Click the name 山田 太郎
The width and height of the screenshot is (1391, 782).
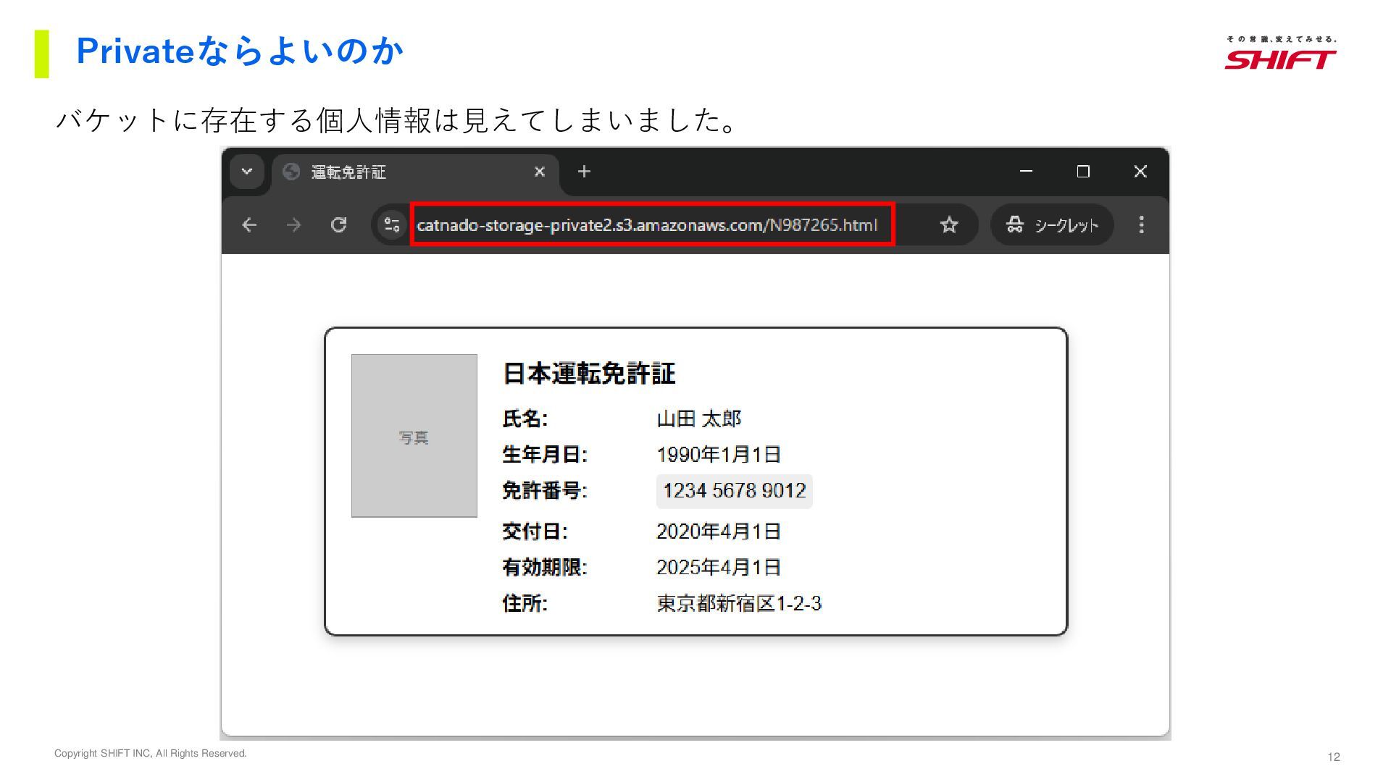[x=698, y=419]
